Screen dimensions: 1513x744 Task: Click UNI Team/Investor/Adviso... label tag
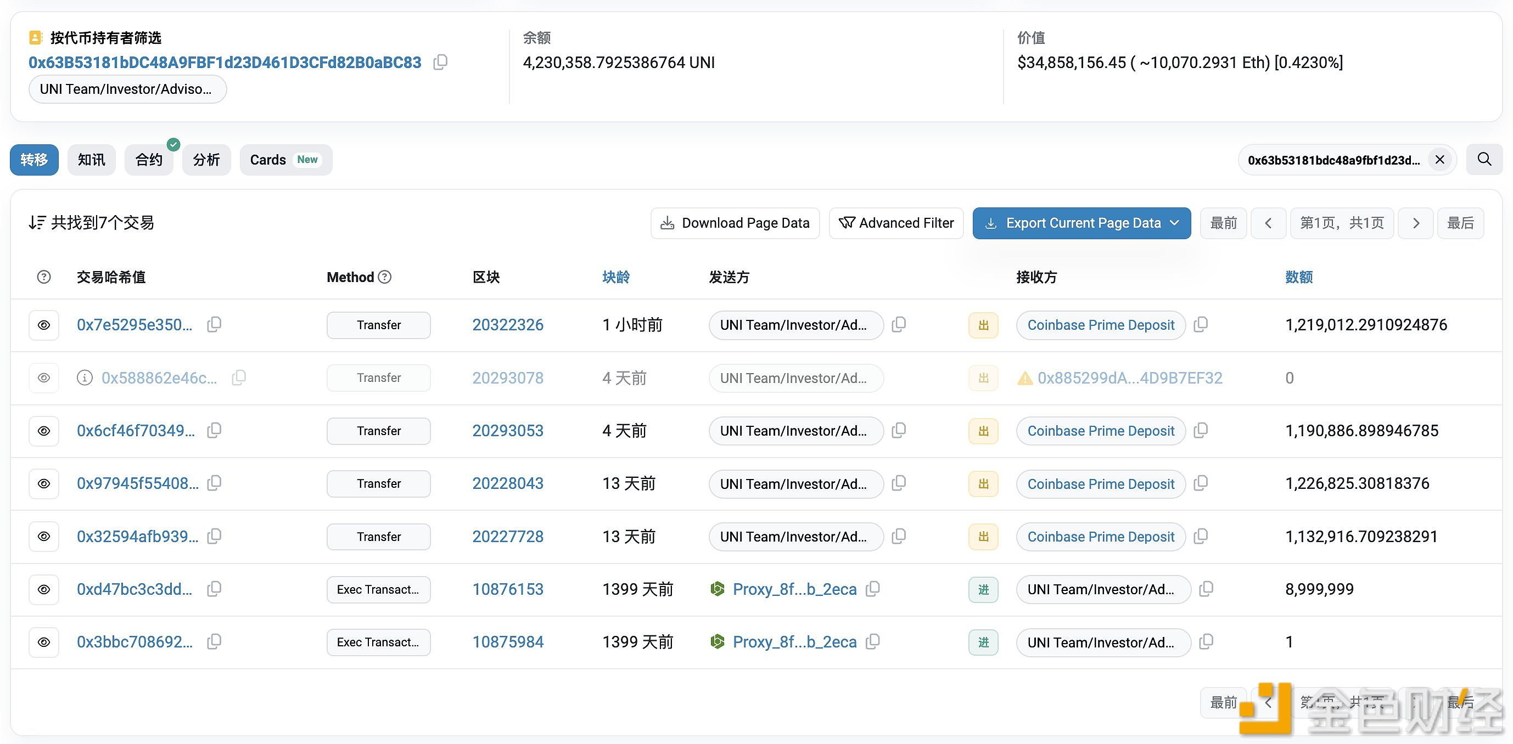point(127,89)
